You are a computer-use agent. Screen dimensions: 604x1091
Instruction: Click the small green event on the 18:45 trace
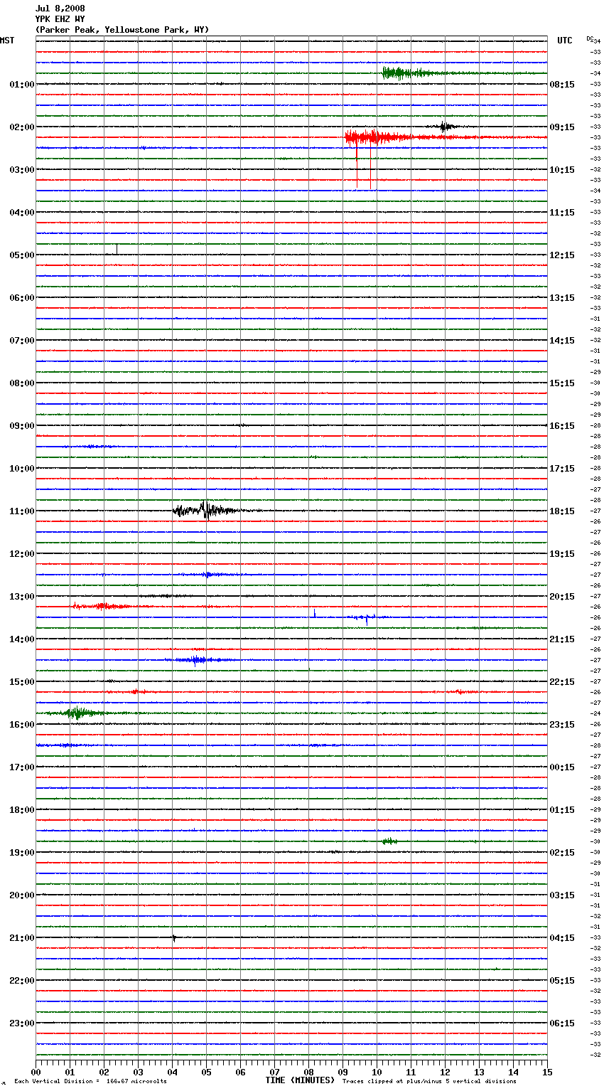[x=389, y=841]
